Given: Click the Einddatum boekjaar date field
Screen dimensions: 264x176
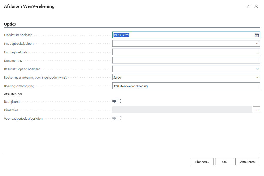Looking at the screenshot, I should 186,35.
